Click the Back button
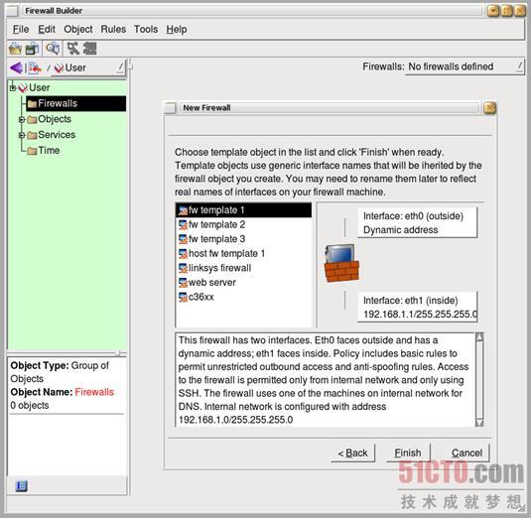Screen dimensions: 531x518 pos(353,453)
